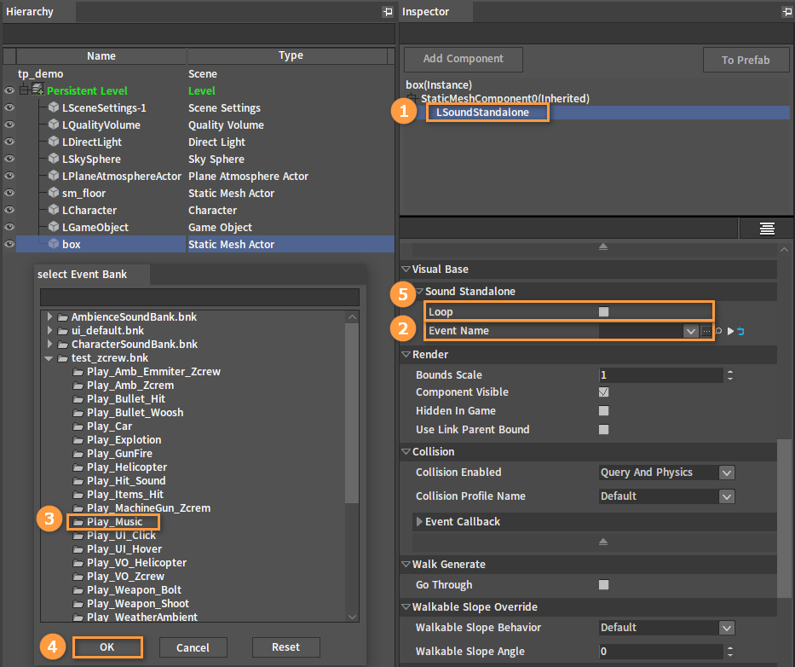Enable the Go Through checkbox
This screenshot has width=795, height=667.
click(603, 585)
